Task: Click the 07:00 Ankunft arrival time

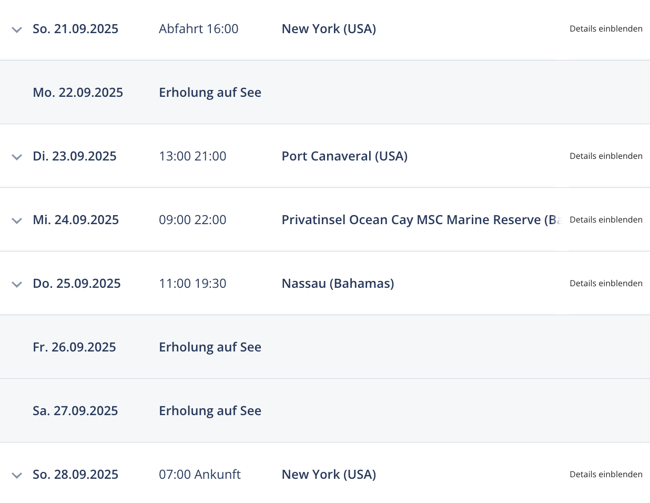Action: 200,475
